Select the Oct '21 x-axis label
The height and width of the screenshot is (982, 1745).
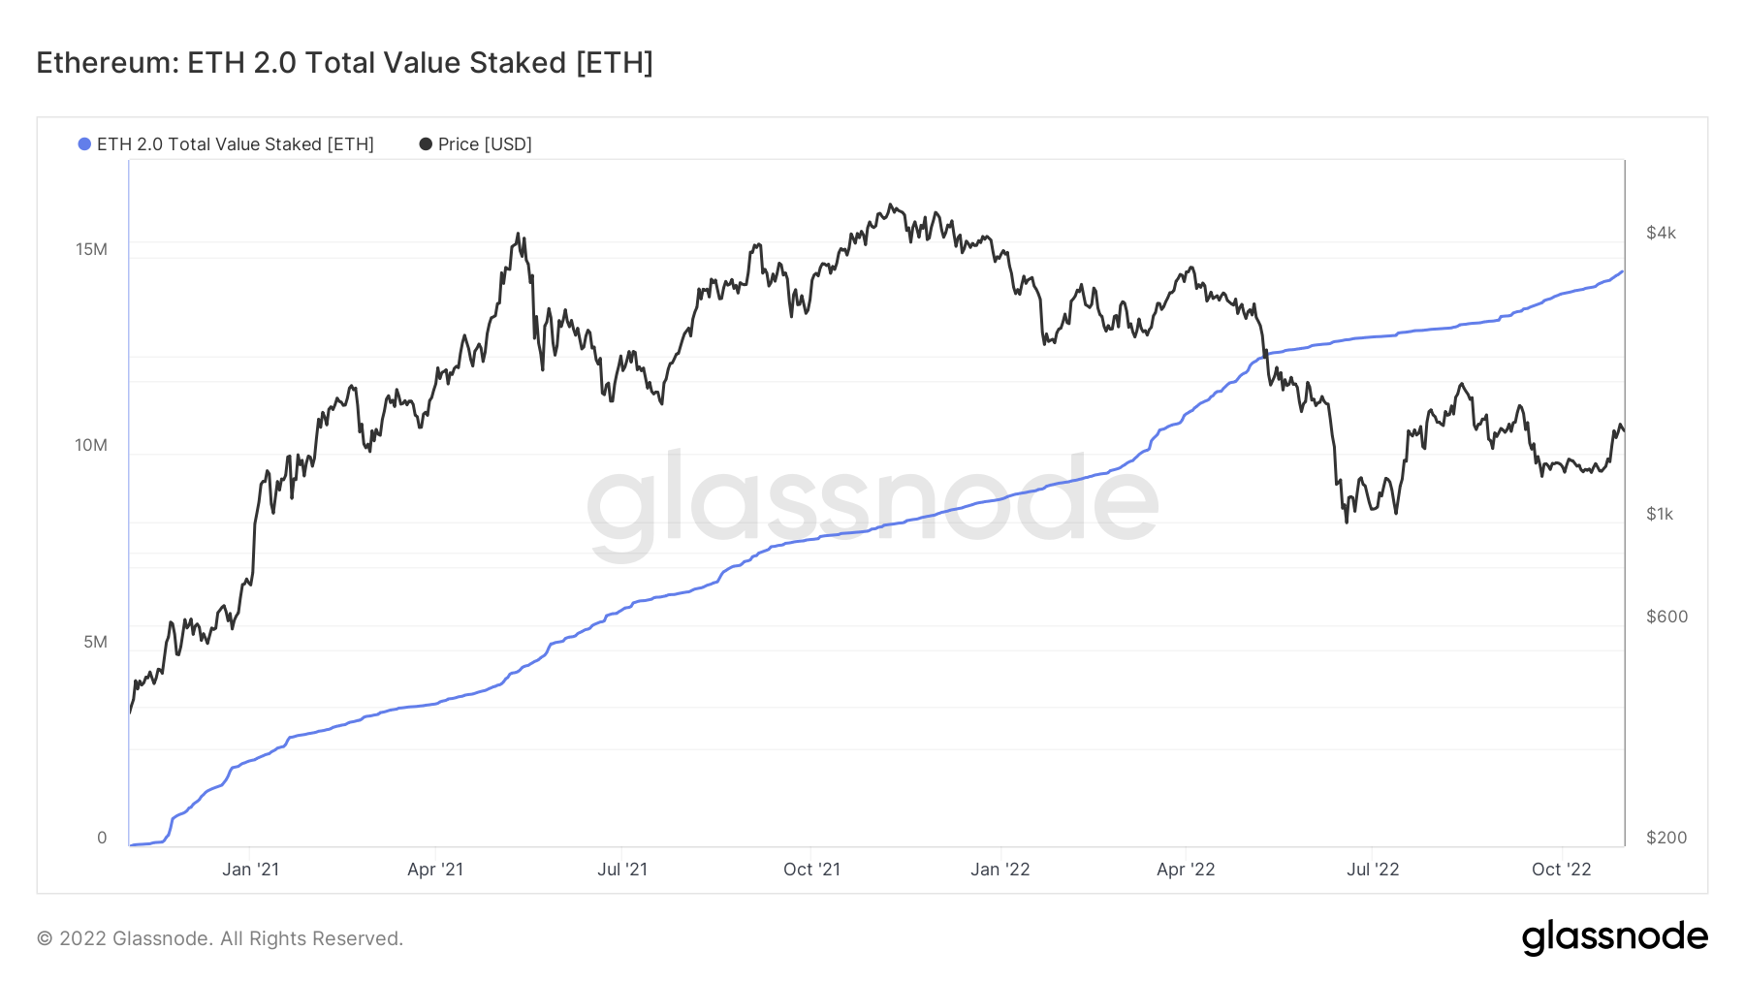[x=811, y=870]
